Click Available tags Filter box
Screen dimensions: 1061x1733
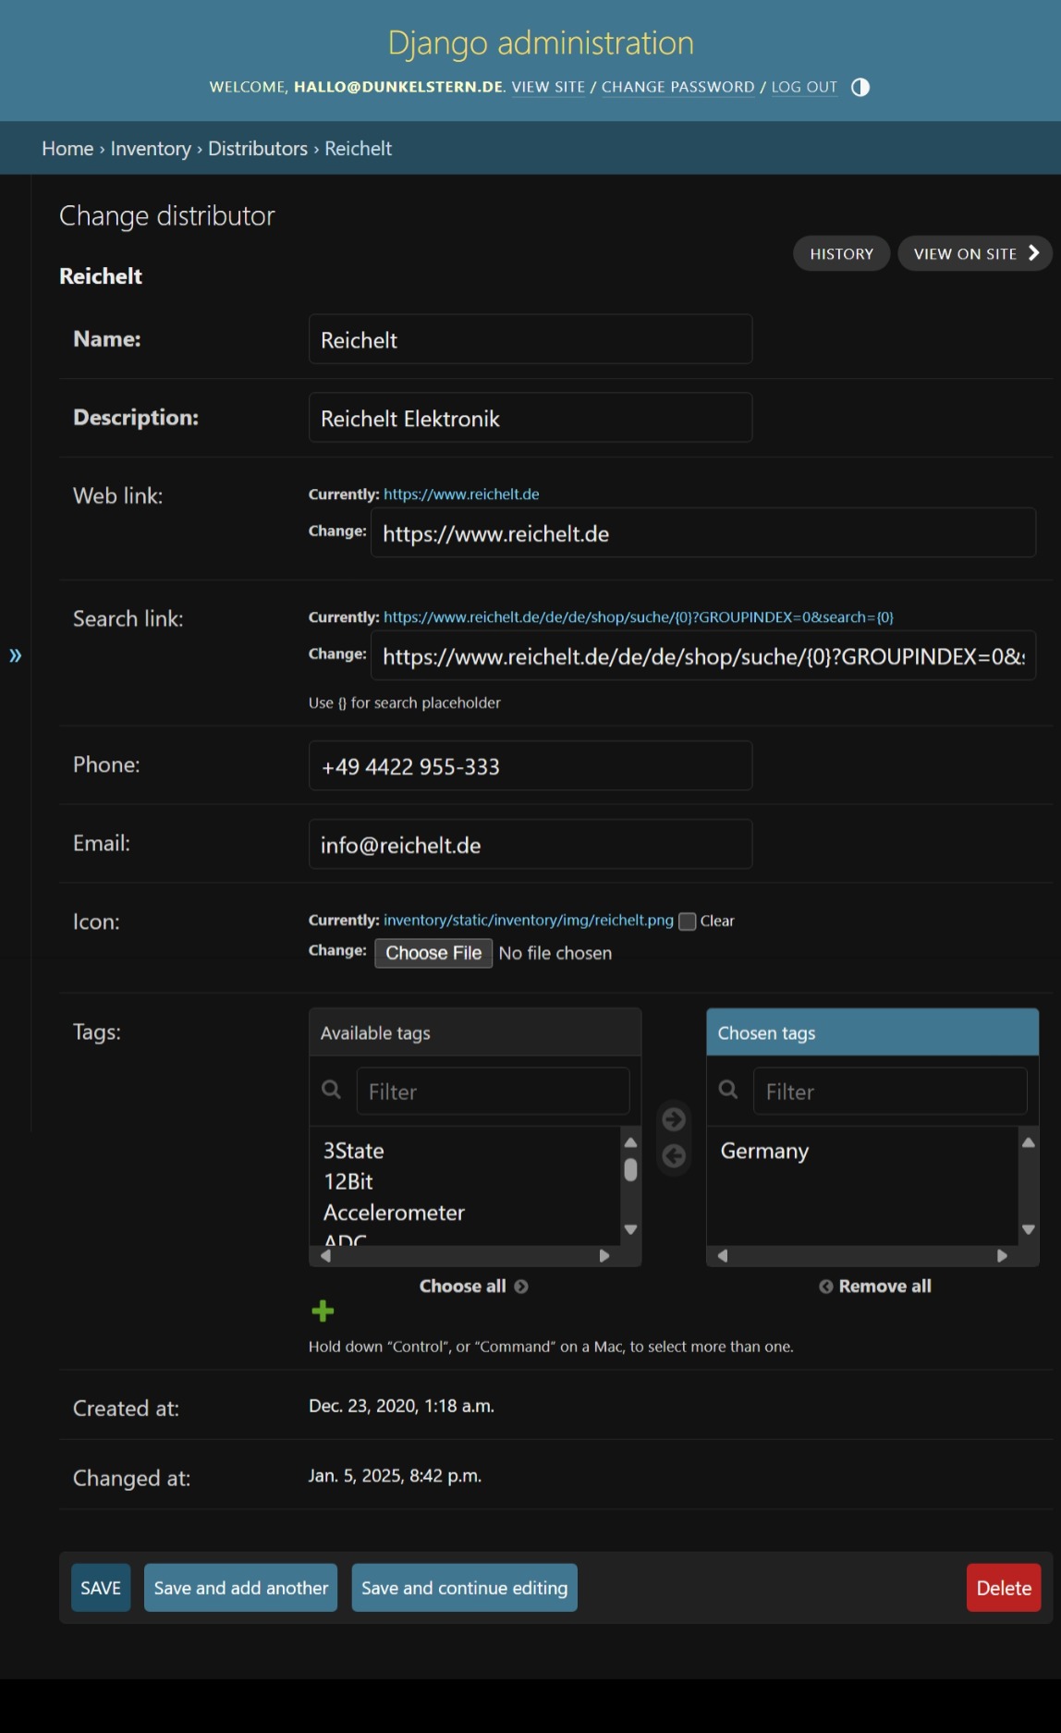494,1091
